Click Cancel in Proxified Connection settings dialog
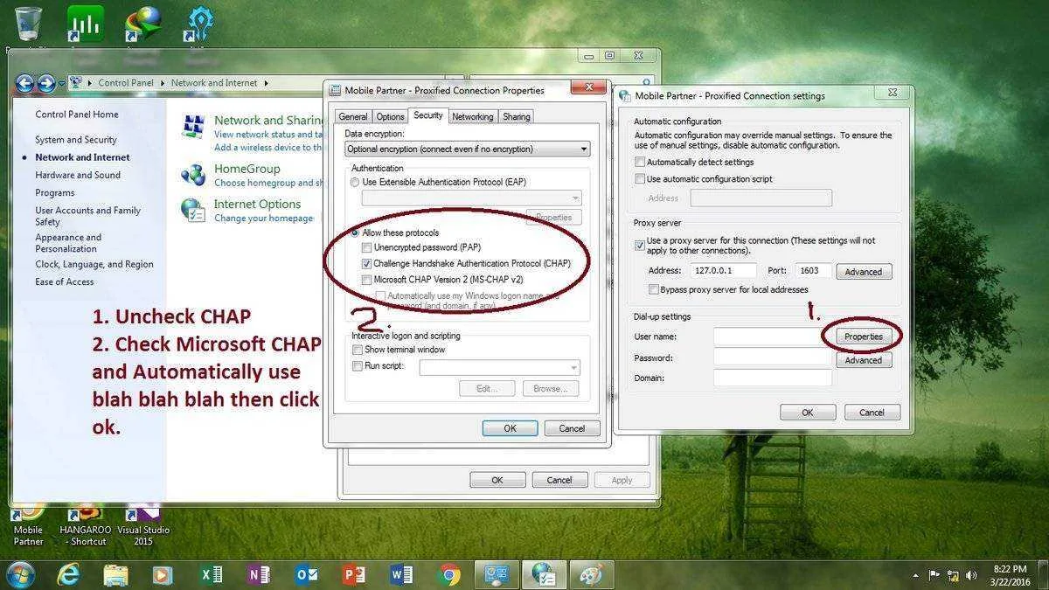 [872, 413]
